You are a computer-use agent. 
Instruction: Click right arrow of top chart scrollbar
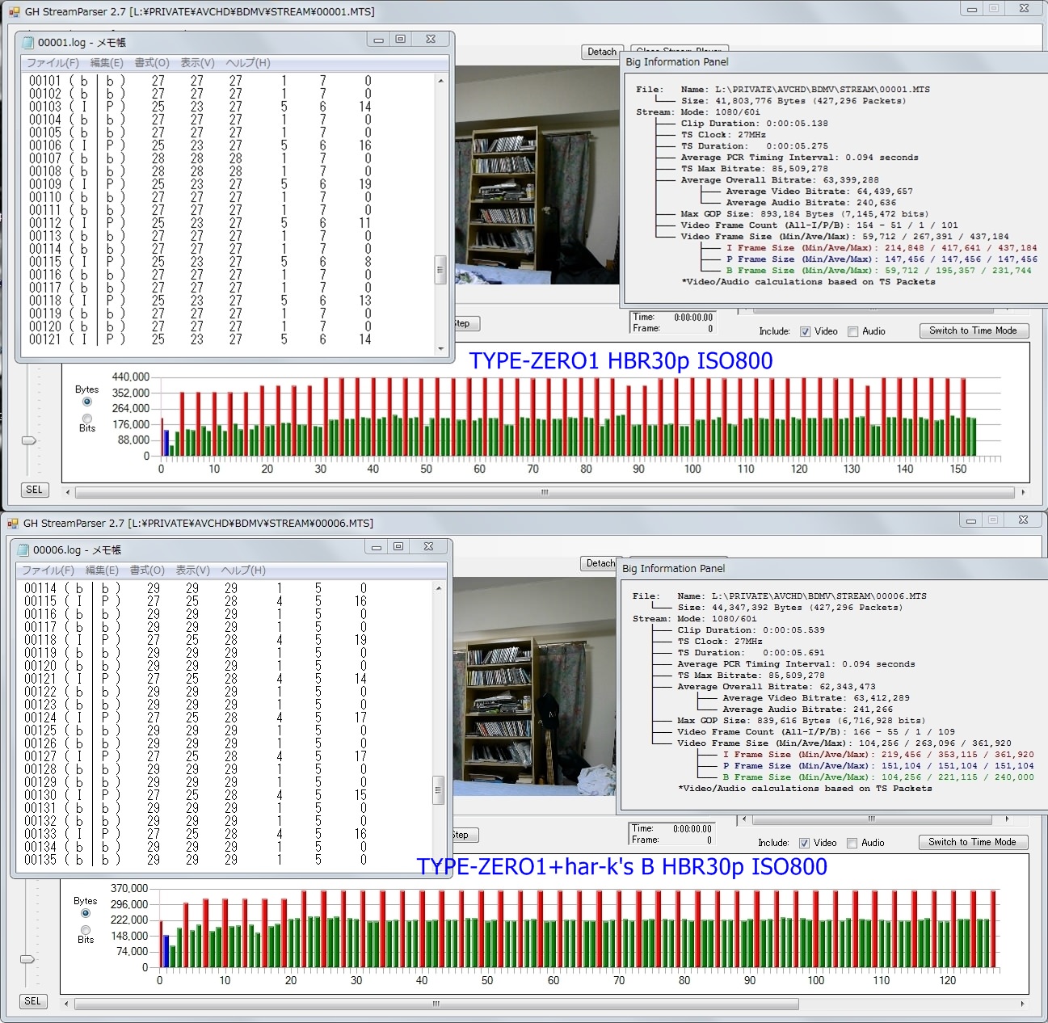[x=1023, y=492]
